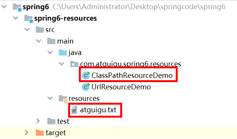Click the orange target folder icon
237x139 pixels.
pyautogui.click(x=40, y=133)
